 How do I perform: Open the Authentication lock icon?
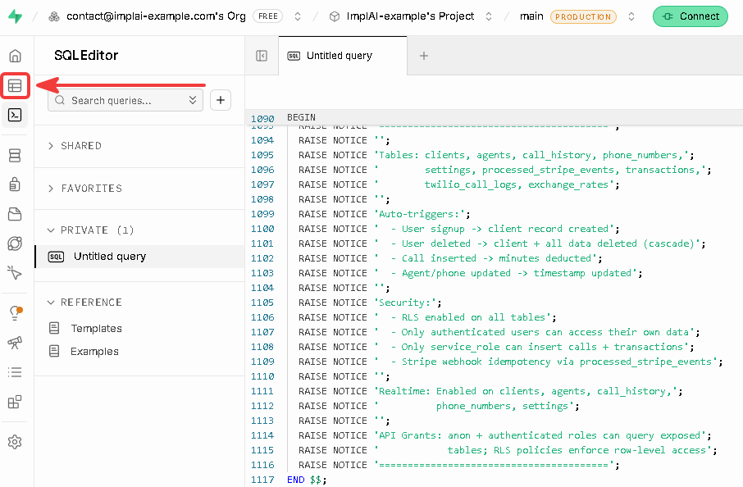[x=15, y=184]
